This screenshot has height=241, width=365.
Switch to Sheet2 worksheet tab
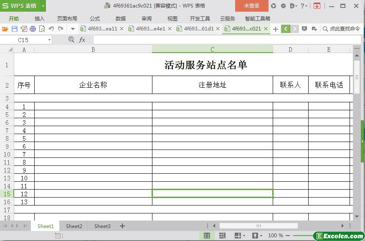point(74,226)
